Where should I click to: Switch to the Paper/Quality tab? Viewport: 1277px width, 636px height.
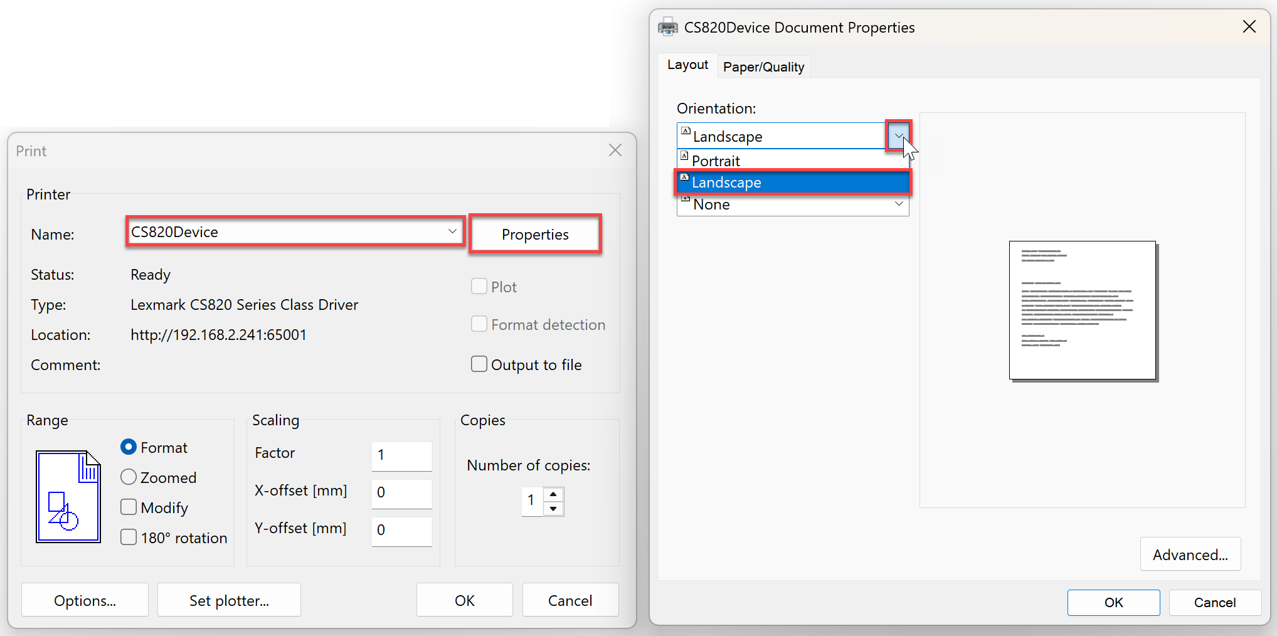click(x=763, y=67)
